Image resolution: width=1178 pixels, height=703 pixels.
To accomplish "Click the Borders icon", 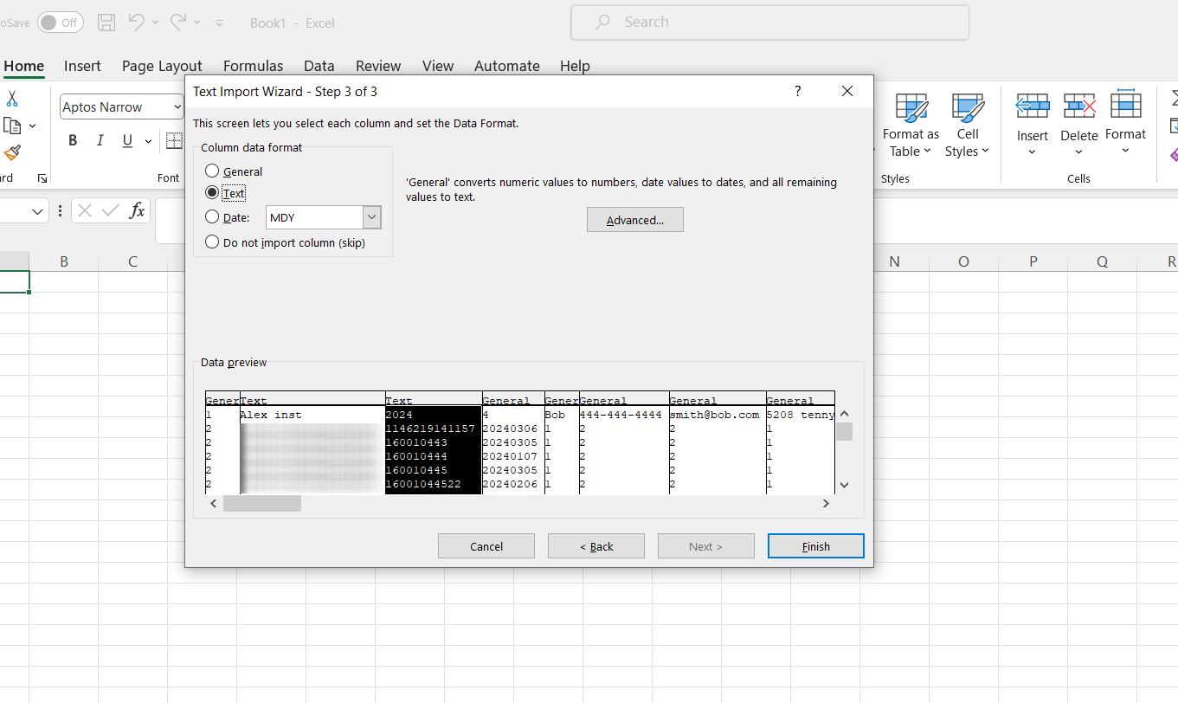I will (x=174, y=140).
